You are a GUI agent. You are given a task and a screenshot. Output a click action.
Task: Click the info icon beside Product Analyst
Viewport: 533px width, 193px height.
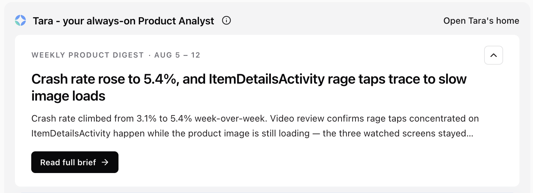pyautogui.click(x=226, y=21)
